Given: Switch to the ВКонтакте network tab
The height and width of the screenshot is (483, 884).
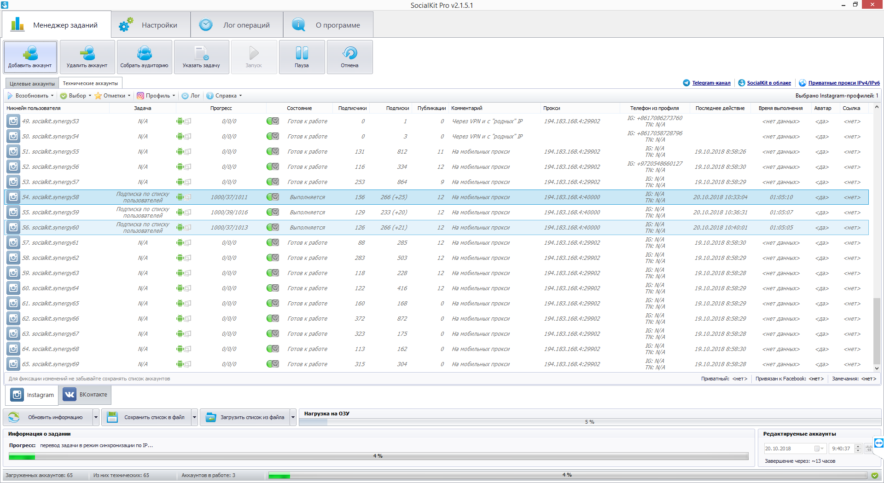Looking at the screenshot, I should coord(85,395).
